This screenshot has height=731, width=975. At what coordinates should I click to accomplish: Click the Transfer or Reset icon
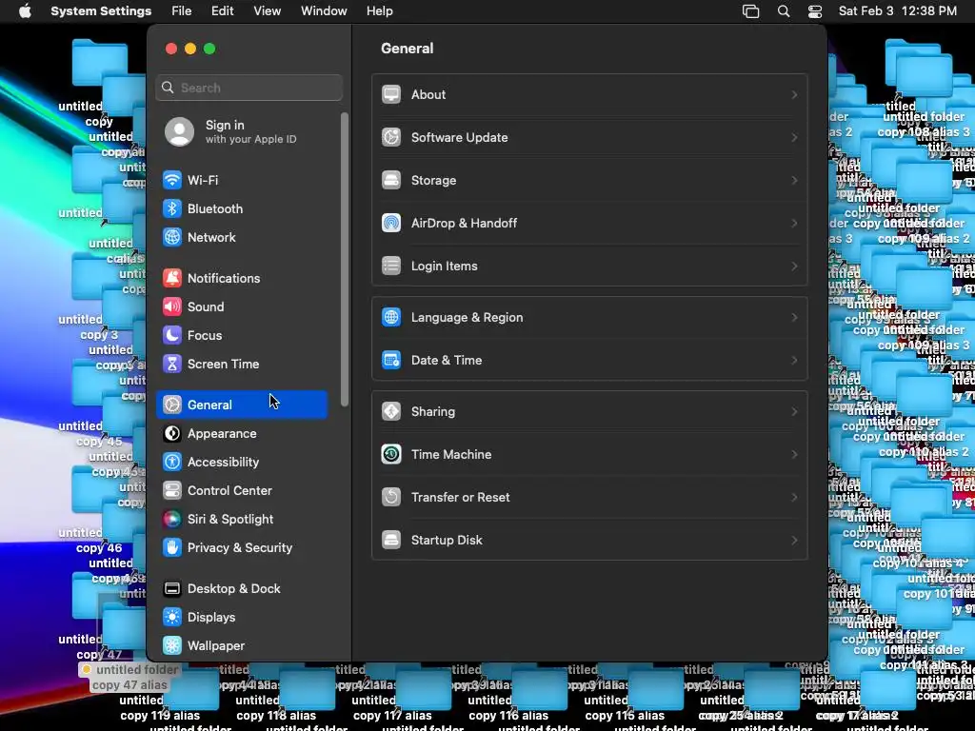[391, 498]
